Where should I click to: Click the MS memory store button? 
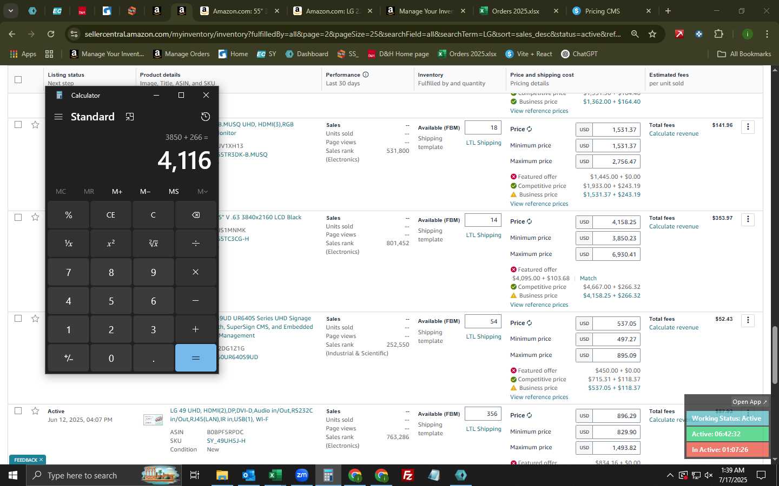click(174, 191)
